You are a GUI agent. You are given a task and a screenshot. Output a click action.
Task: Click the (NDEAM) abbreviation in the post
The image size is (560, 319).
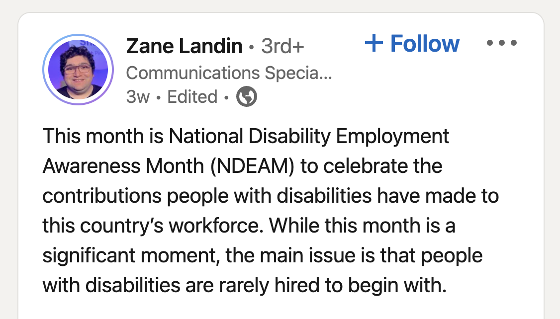pos(252,166)
